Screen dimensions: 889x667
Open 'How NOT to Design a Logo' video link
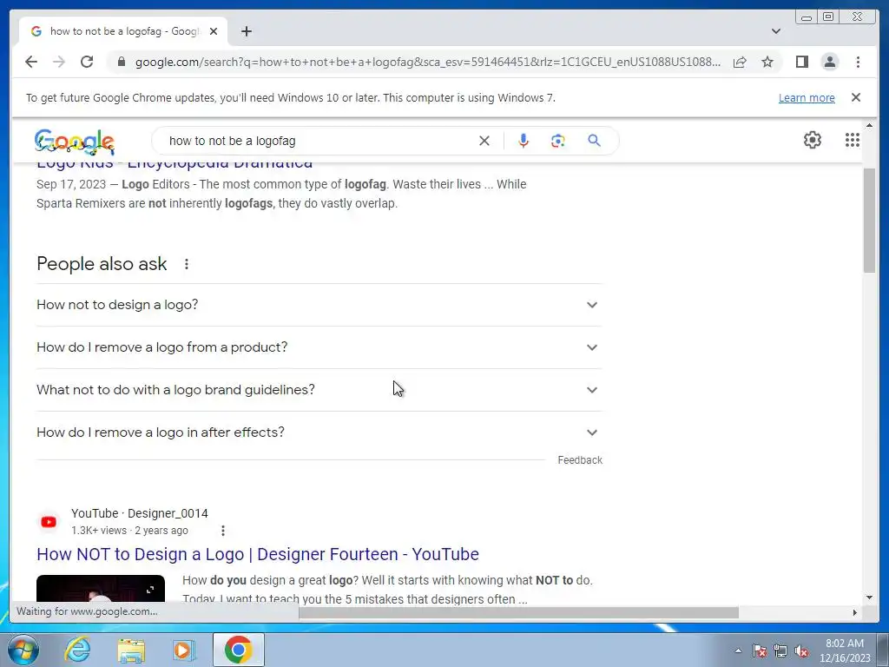pyautogui.click(x=257, y=554)
